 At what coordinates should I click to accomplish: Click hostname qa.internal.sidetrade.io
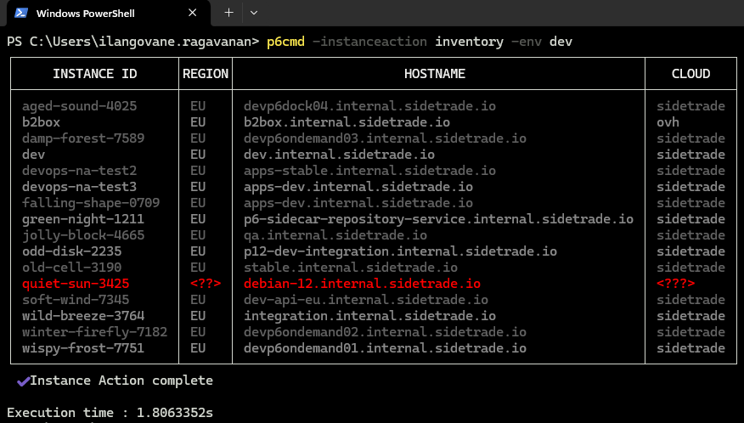335,235
